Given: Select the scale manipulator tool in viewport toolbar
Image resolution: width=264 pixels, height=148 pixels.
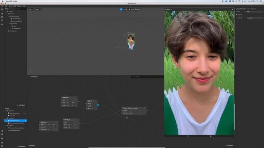Looking at the screenshot, I should (x=126, y=9).
